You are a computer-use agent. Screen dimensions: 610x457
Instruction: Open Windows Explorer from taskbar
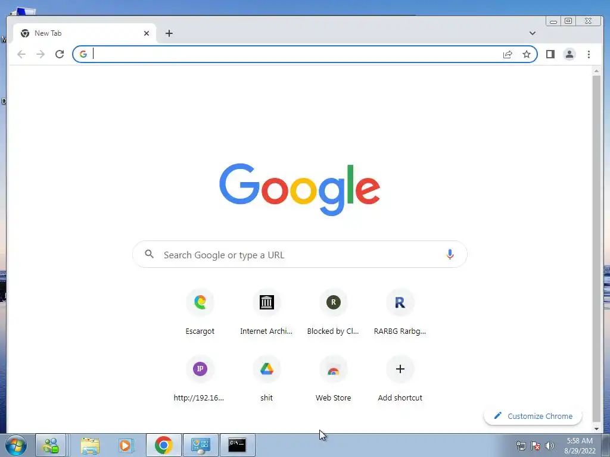pos(90,445)
